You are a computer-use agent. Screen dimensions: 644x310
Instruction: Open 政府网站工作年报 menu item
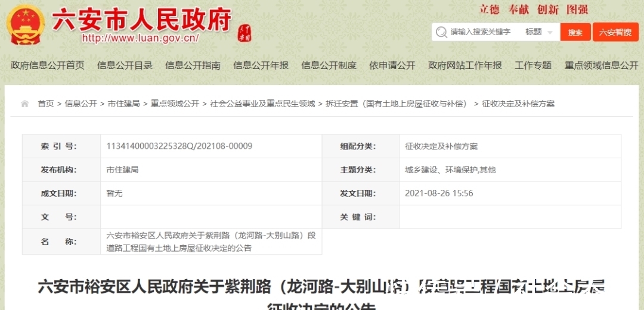[x=465, y=65]
